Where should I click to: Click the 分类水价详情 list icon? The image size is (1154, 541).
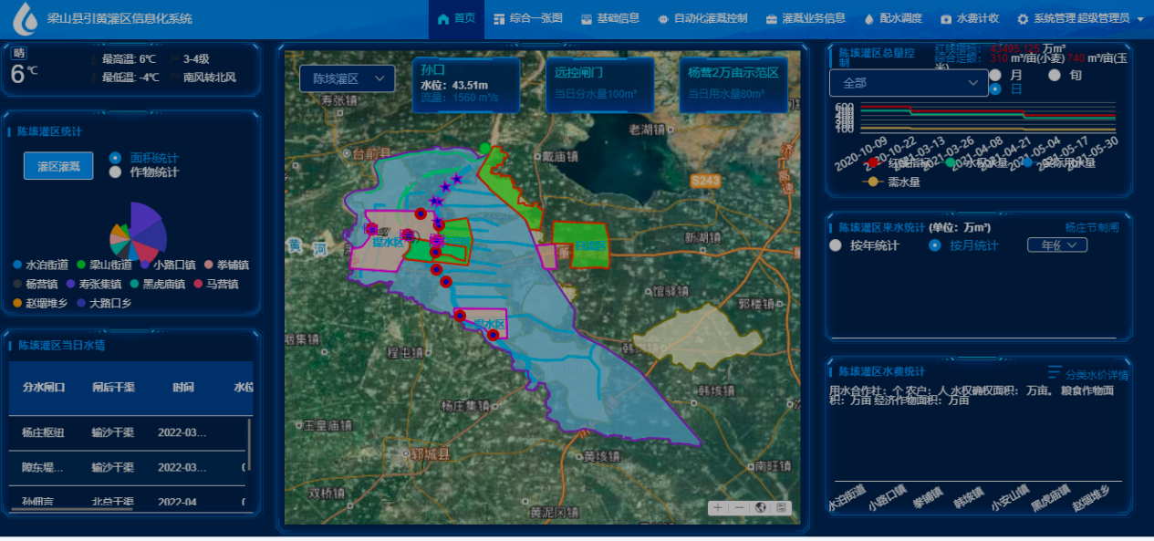[x=1055, y=372]
